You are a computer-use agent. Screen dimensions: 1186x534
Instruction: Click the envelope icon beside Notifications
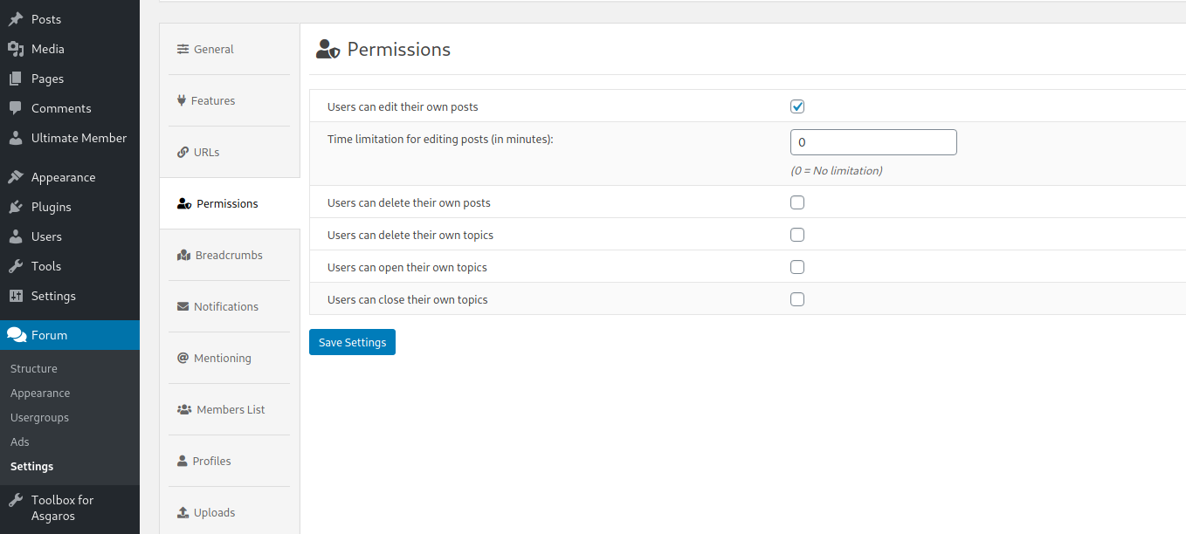tap(183, 306)
